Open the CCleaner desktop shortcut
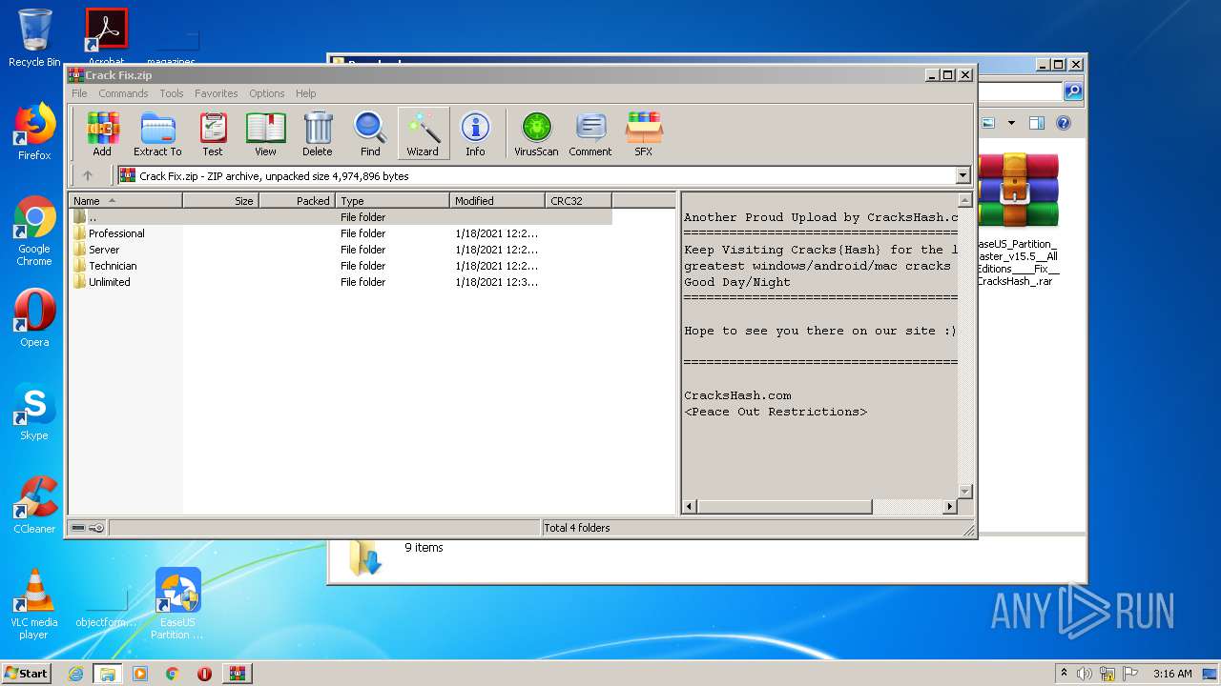 (34, 505)
